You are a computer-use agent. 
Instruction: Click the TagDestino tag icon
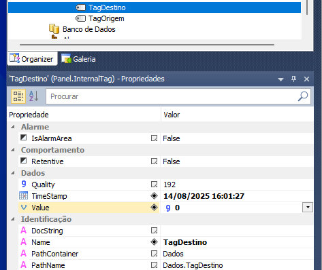80,7
